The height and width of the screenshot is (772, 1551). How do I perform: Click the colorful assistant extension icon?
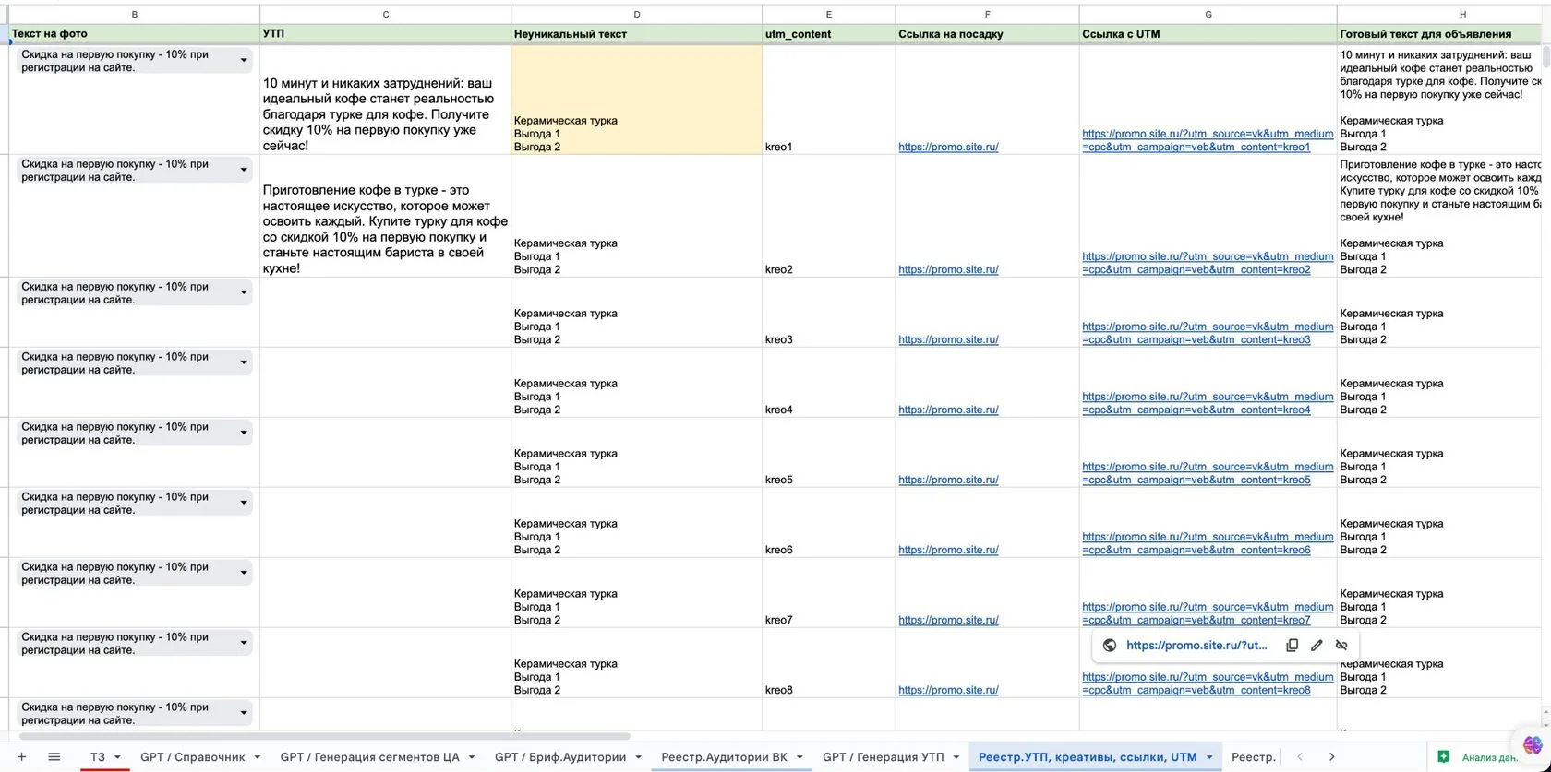[1533, 744]
